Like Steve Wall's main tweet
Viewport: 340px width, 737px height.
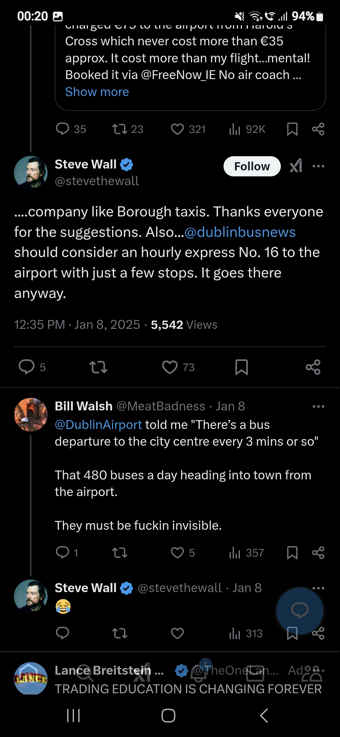pyautogui.click(x=170, y=367)
